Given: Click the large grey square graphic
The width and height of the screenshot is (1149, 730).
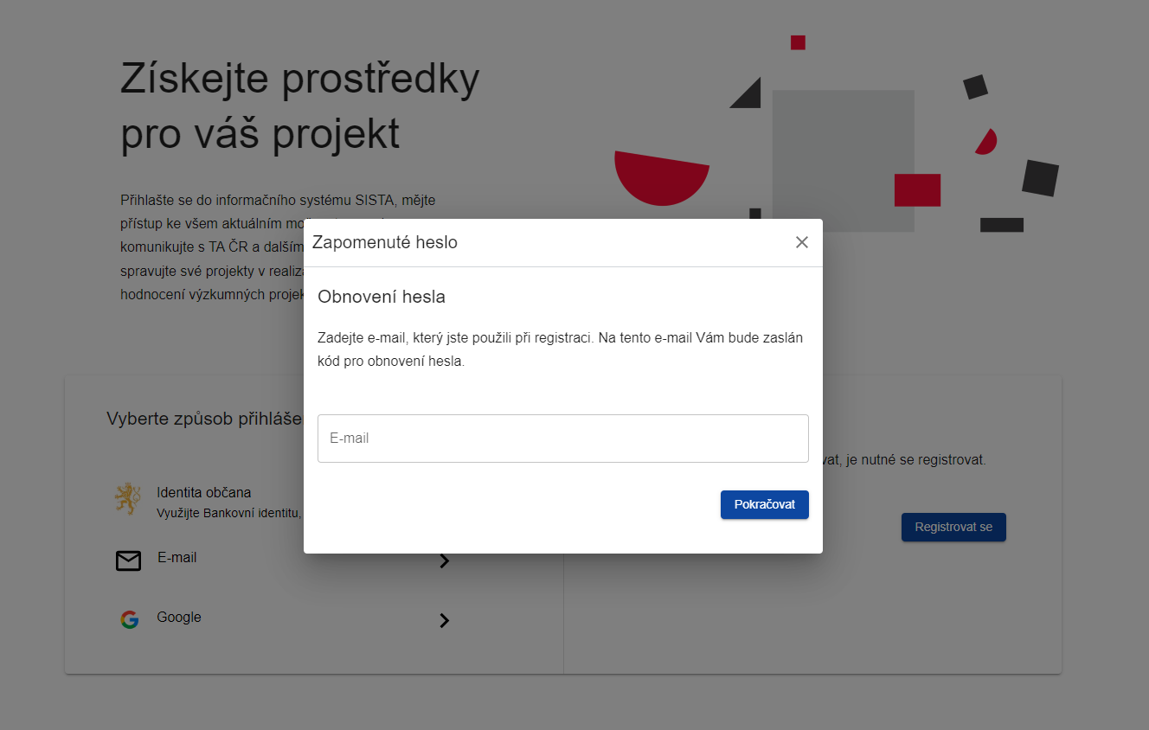Looking at the screenshot, I should (844, 161).
